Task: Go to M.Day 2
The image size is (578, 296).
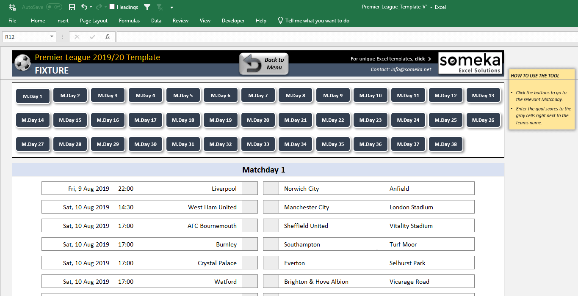Action: 70,96
